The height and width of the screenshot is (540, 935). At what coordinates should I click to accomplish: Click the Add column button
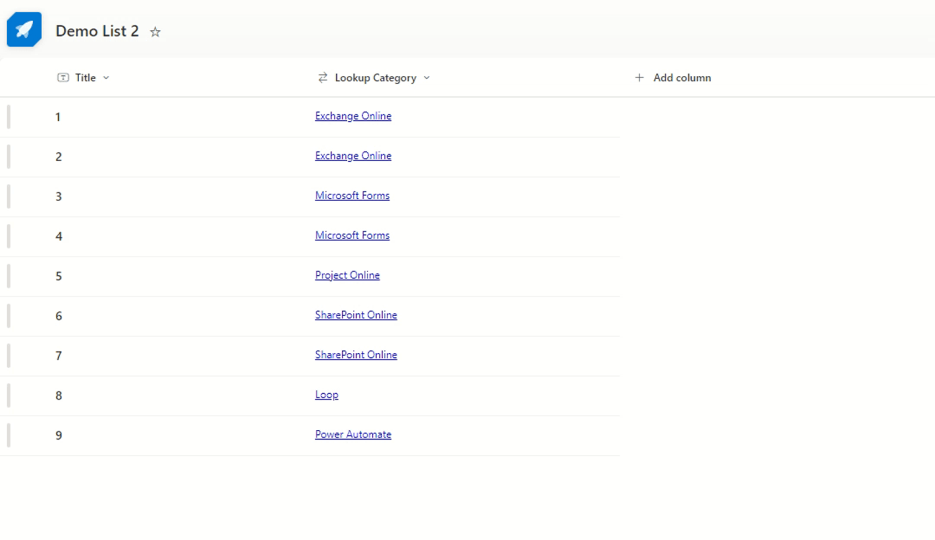[x=672, y=78]
